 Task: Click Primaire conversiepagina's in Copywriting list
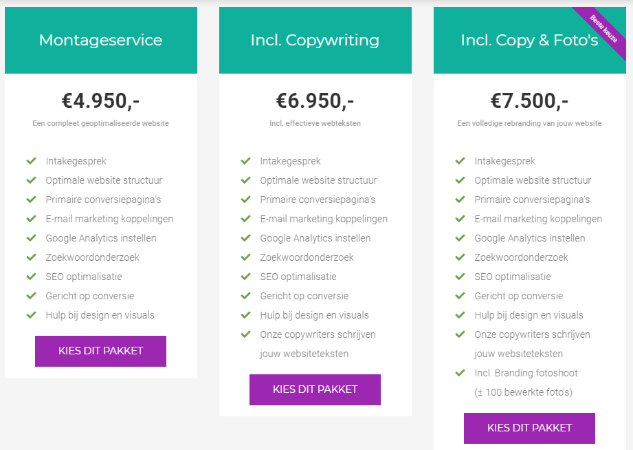[x=318, y=200]
